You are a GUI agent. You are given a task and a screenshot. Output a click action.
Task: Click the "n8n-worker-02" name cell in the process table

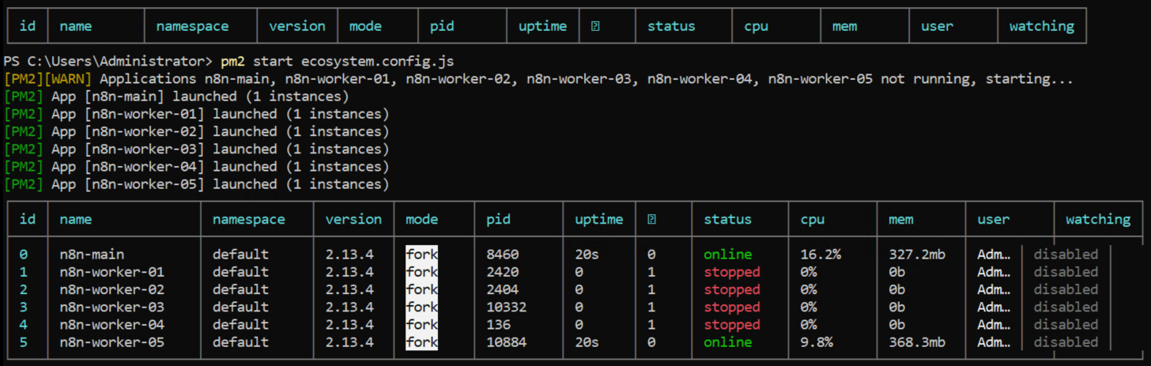111,289
